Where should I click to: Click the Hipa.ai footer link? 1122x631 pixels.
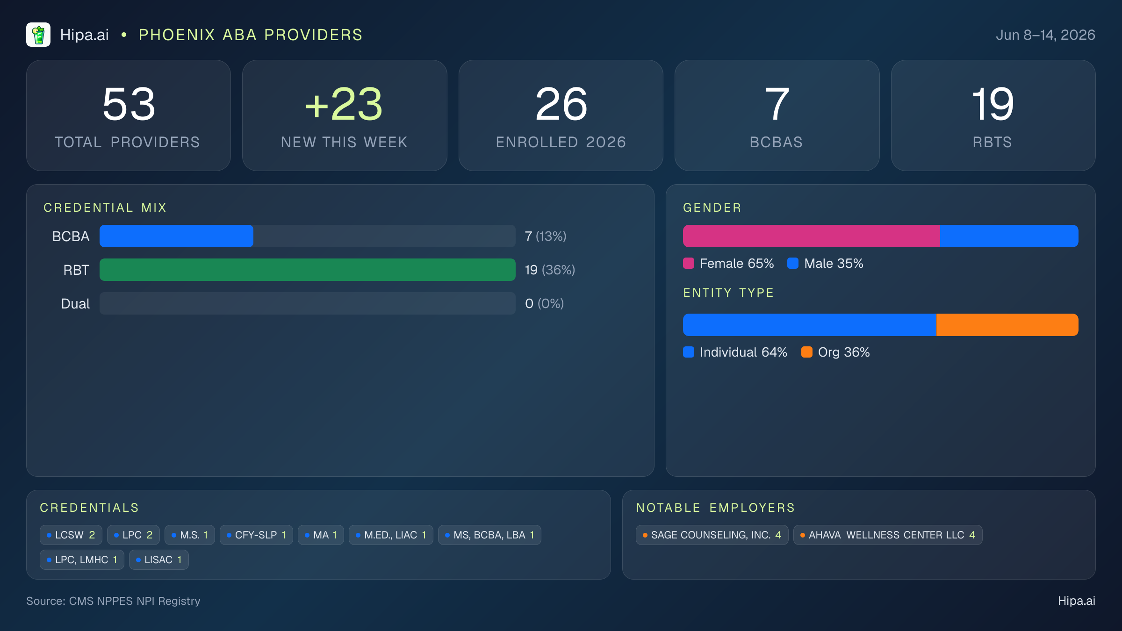(x=1077, y=601)
